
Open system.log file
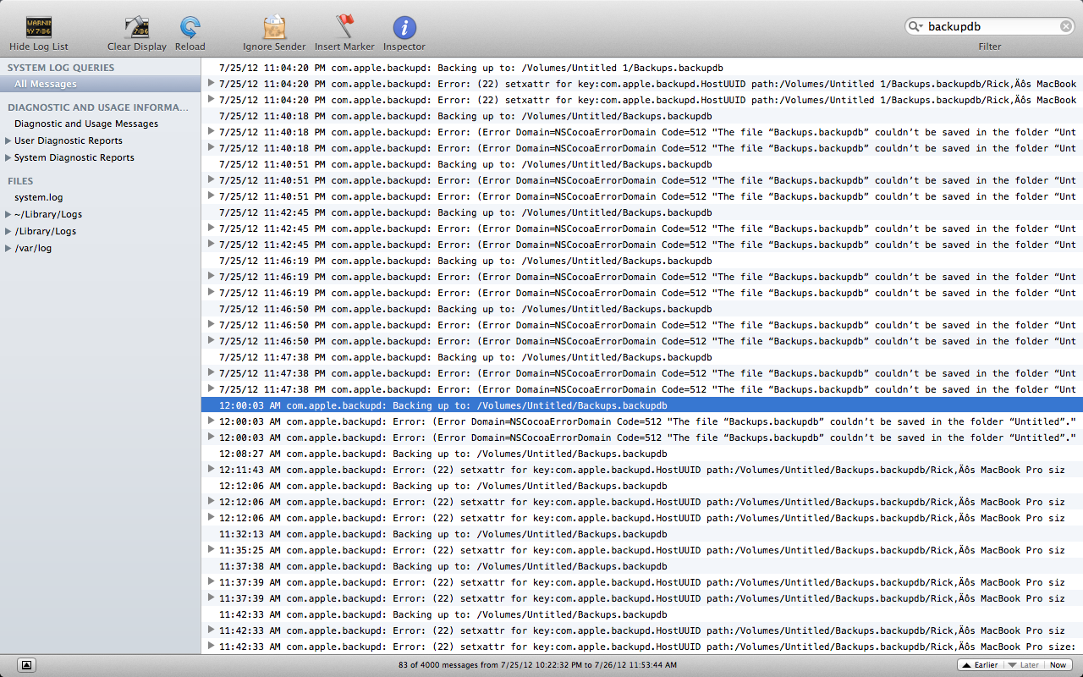click(38, 197)
